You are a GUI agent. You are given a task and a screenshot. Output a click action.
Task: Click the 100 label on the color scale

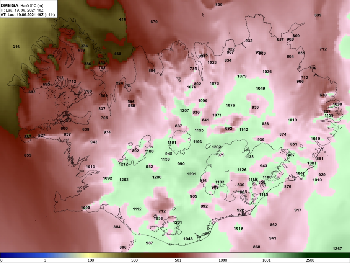(91, 260)
